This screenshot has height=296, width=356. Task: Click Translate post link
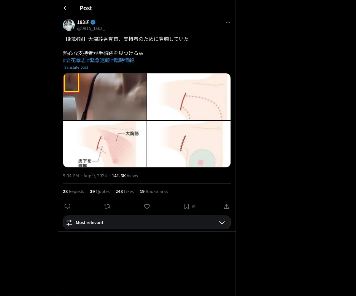75,67
